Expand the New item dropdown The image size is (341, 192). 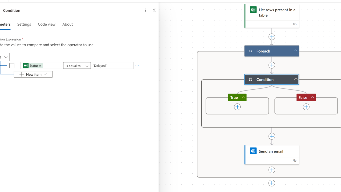point(45,74)
